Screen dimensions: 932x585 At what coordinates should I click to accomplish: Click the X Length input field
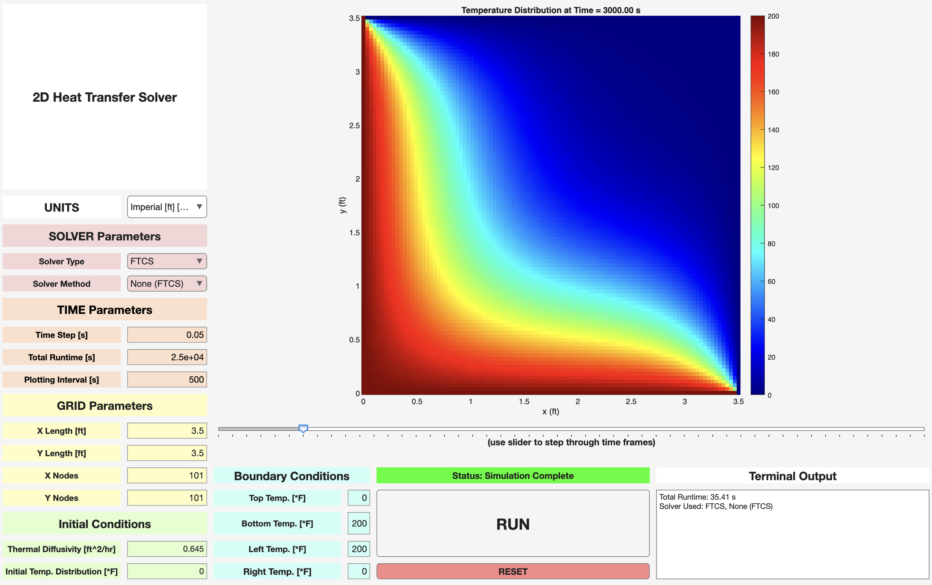tap(167, 431)
